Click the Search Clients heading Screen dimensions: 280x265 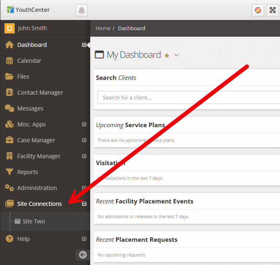(x=116, y=78)
